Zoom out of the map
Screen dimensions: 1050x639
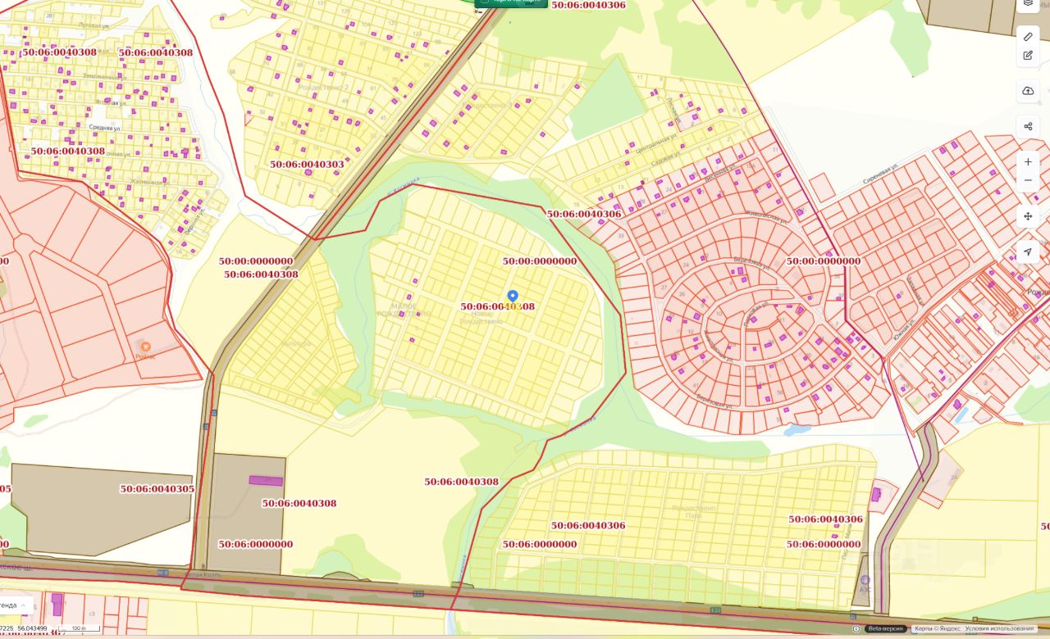click(1028, 180)
